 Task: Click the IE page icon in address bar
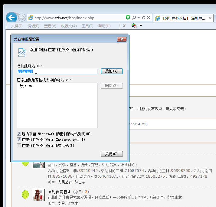[31, 18]
